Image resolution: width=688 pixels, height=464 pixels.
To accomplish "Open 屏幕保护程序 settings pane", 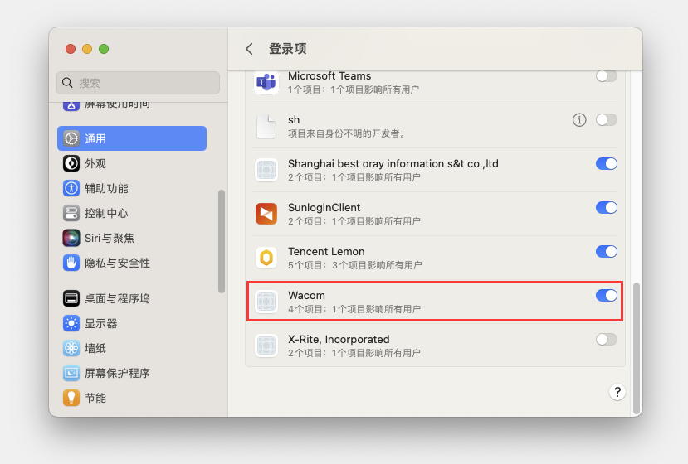I will (x=132, y=373).
